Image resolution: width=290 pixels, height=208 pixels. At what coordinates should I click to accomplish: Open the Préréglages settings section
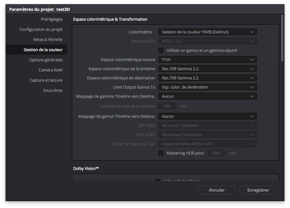(x=52, y=19)
